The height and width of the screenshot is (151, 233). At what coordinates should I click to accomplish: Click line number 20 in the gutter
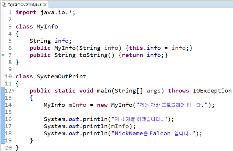tap(8, 148)
